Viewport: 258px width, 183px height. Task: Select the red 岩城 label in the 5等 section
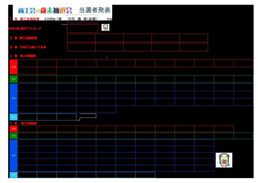13,129
